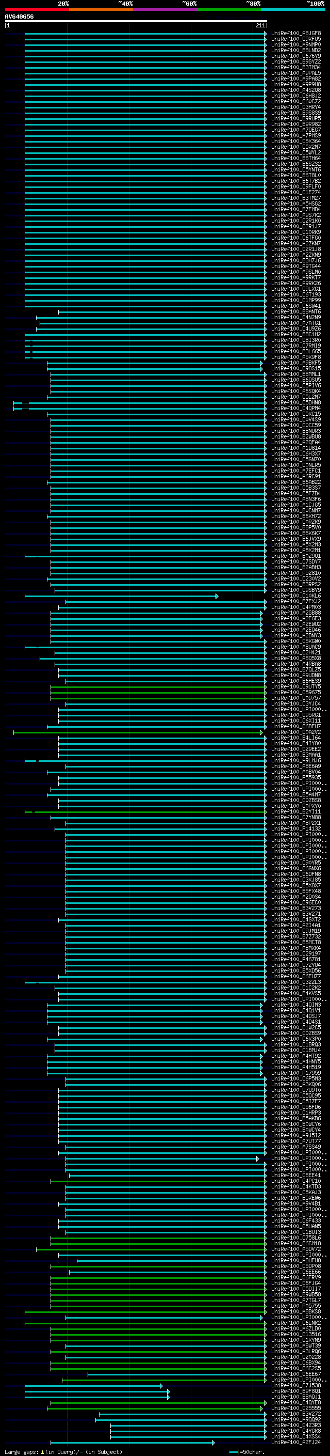The height and width of the screenshot is (1456, 330).
Task: Select hit label UniRef100_B9RUP5
Action: [295, 119]
